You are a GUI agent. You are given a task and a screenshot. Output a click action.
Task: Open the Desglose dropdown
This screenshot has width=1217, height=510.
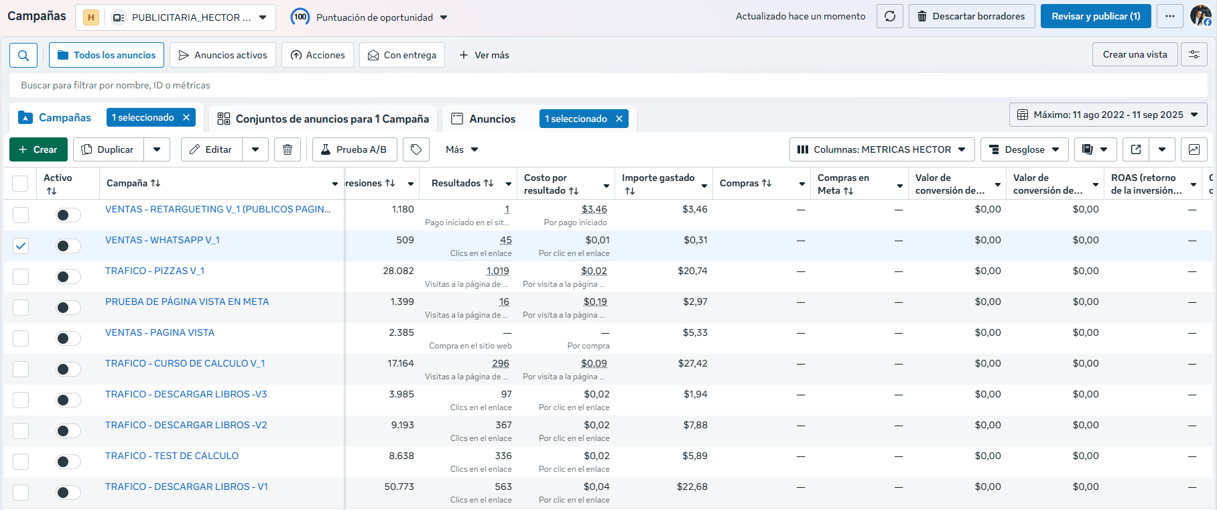pyautogui.click(x=1024, y=149)
